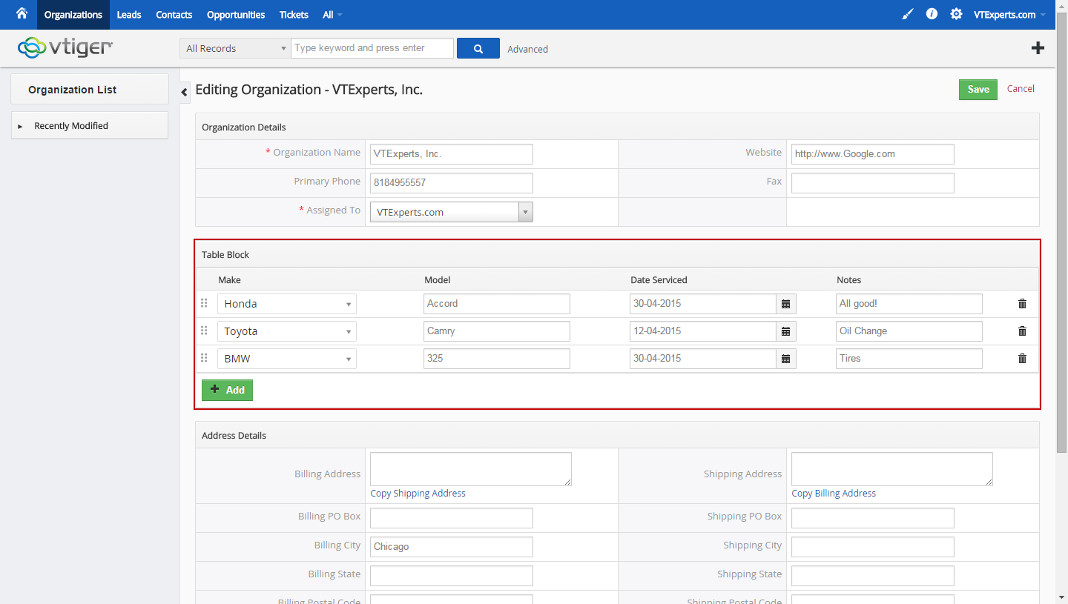The width and height of the screenshot is (1068, 604).
Task: Click the 325 model field
Action: (497, 359)
